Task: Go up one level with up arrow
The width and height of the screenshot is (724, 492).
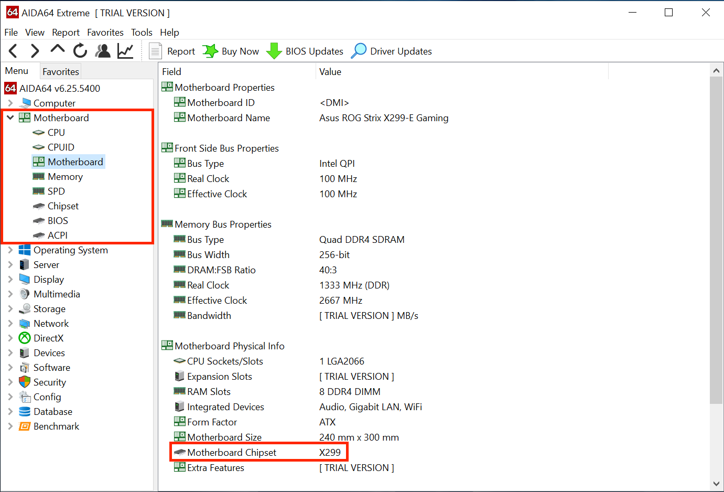Action: click(x=57, y=50)
